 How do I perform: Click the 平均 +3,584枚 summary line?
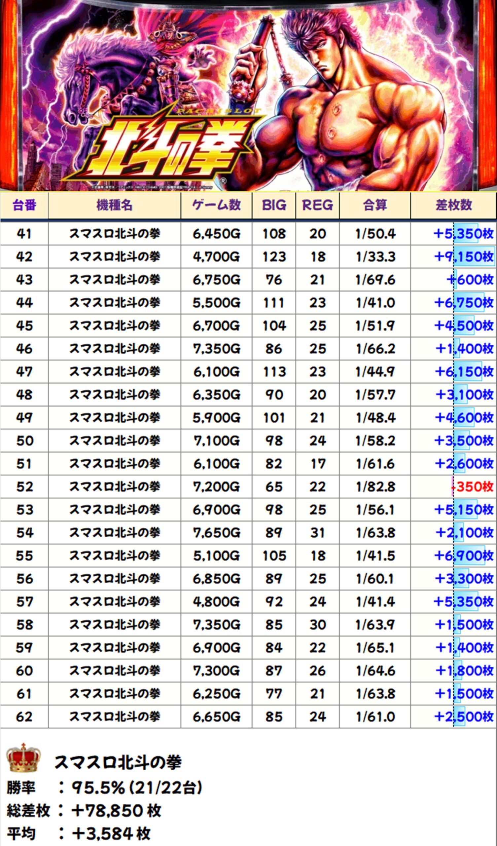click(79, 833)
